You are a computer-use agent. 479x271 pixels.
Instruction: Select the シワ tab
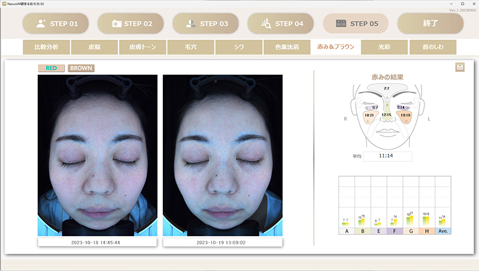(239, 47)
